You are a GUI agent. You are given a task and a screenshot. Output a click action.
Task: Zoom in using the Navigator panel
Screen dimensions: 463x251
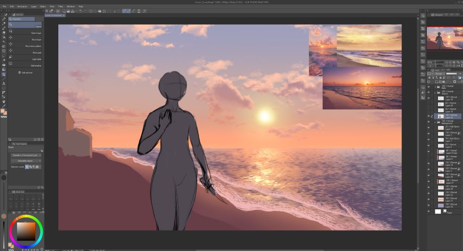tap(450, 62)
